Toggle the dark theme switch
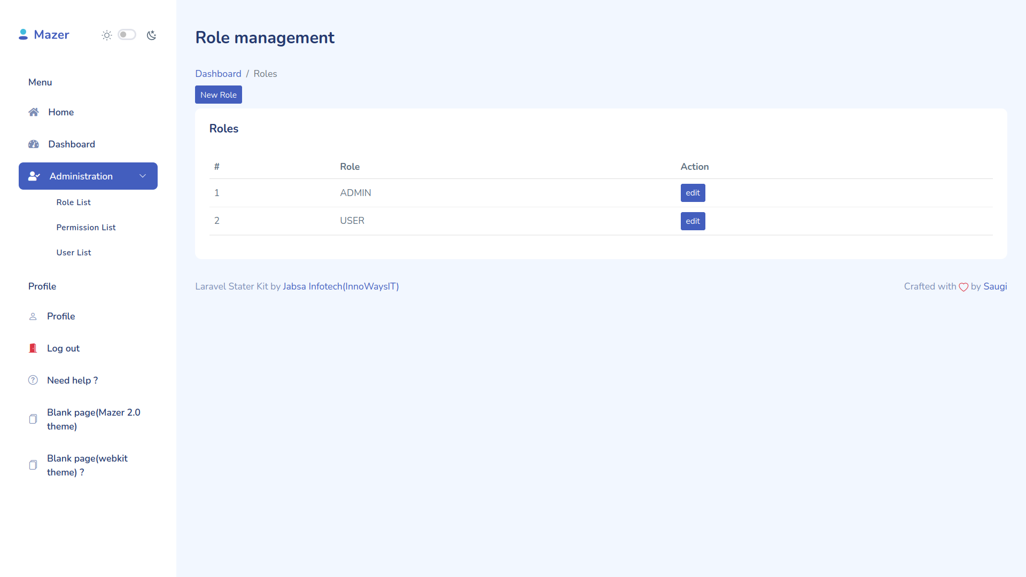 click(127, 35)
